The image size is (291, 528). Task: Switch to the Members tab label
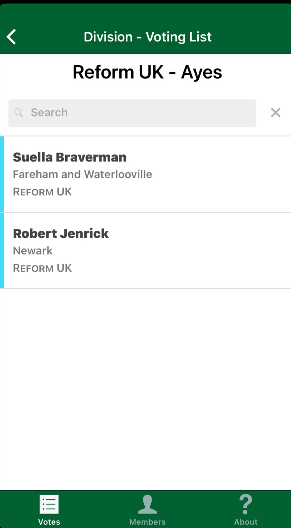[x=147, y=522]
